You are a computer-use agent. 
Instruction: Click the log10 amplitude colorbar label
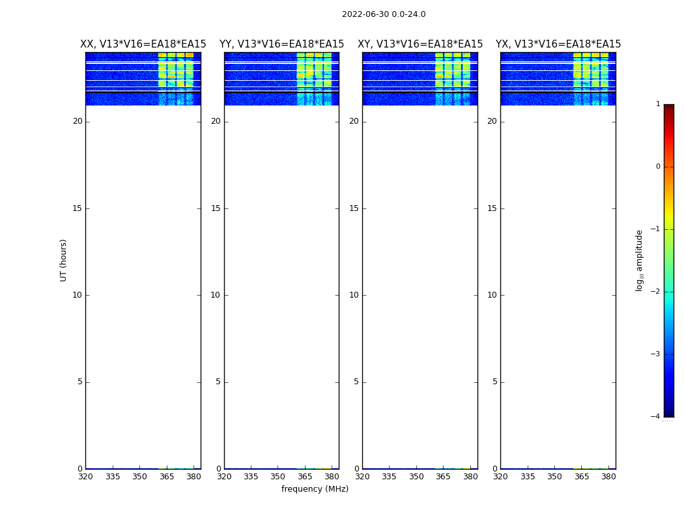pyautogui.click(x=639, y=260)
